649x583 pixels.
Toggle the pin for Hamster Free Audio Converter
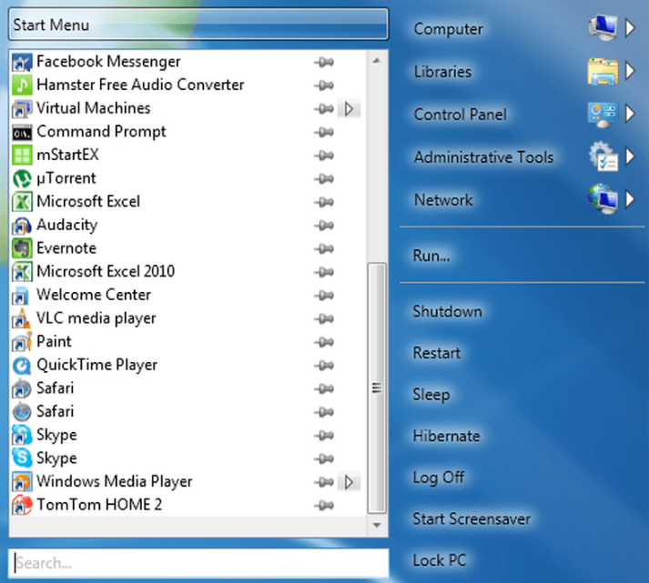pyautogui.click(x=324, y=85)
